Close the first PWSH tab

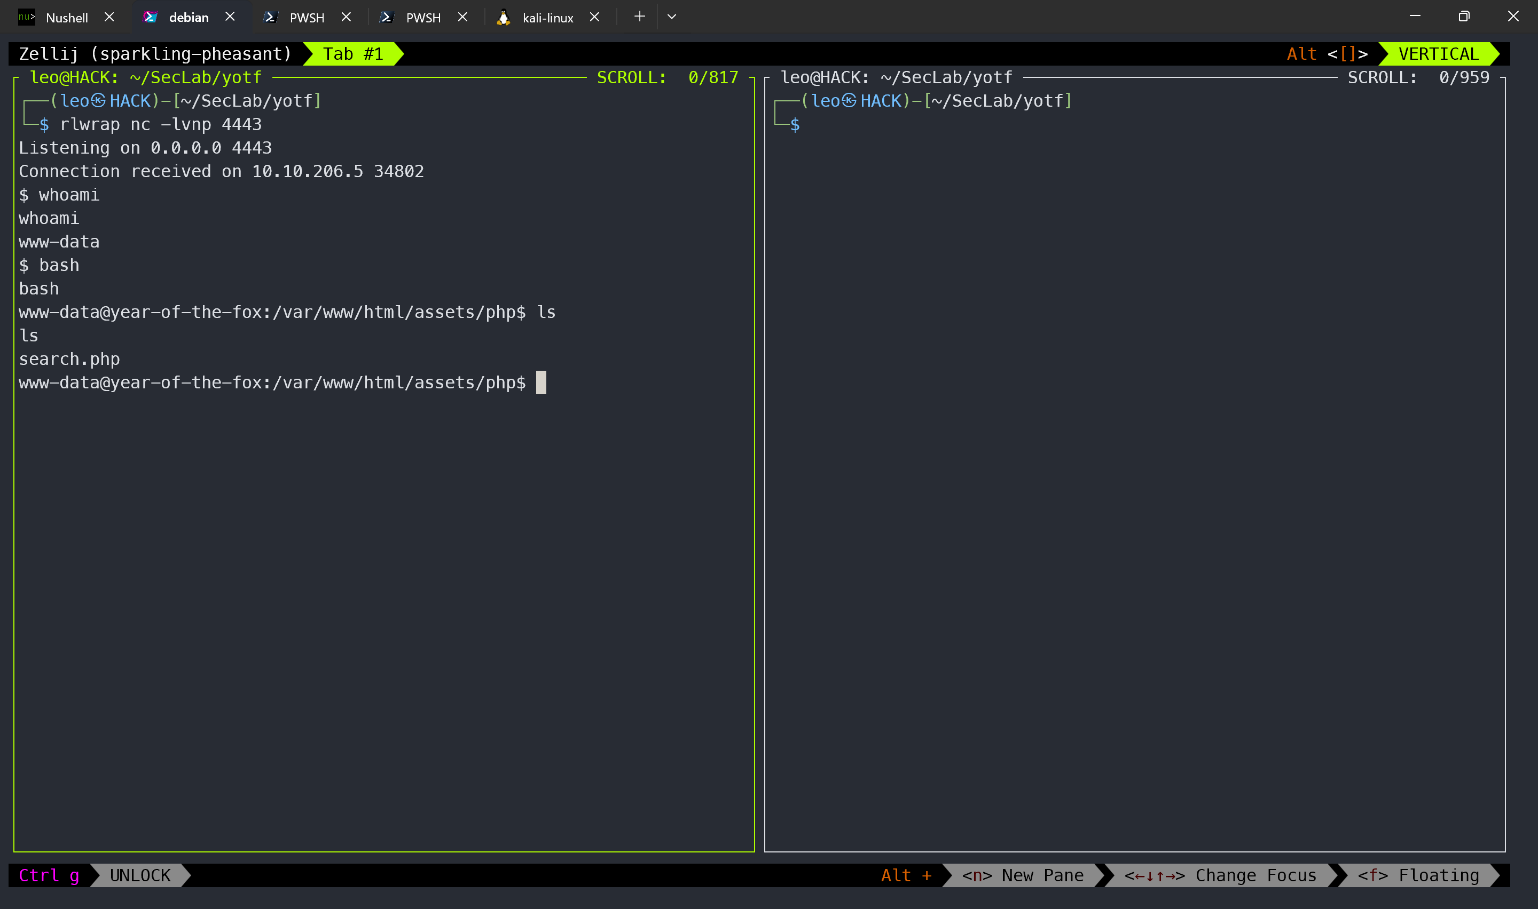tap(347, 17)
